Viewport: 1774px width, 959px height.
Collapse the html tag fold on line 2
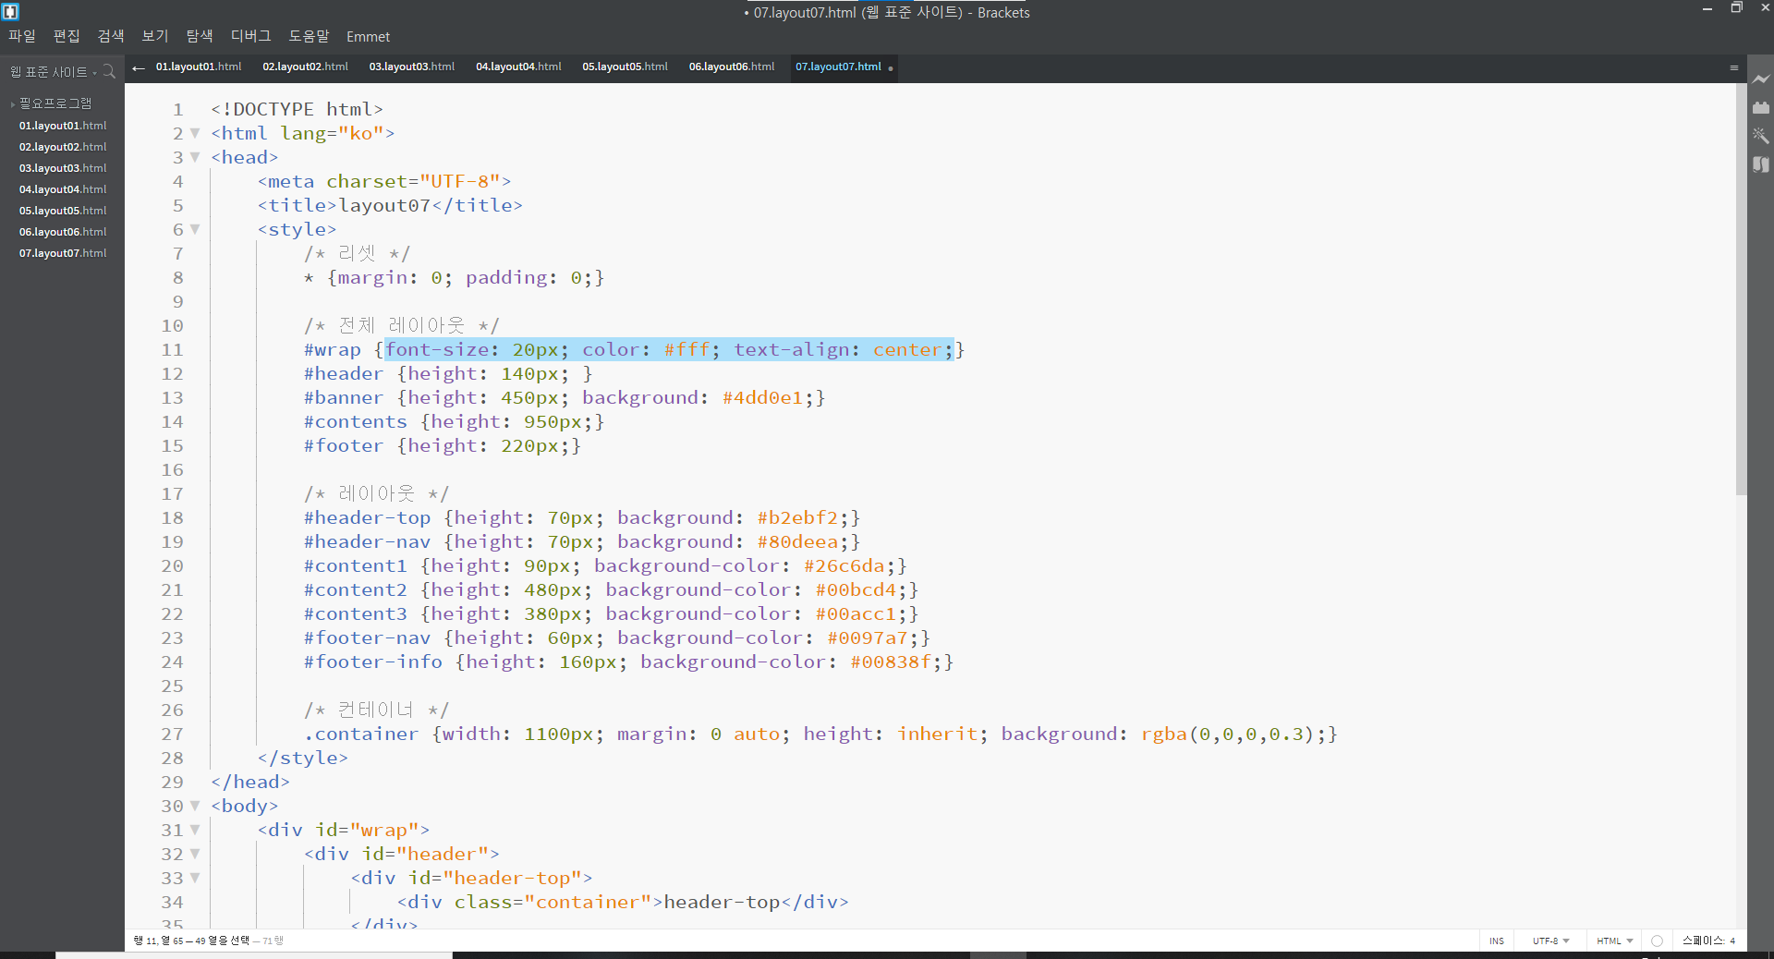point(195,133)
